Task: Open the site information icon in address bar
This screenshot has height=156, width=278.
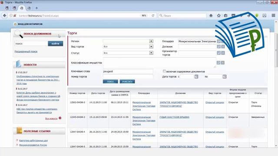Action: pyautogui.click(x=11, y=16)
